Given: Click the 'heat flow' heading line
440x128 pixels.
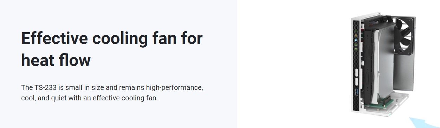Looking at the screenshot, I should pyautogui.click(x=56, y=60).
